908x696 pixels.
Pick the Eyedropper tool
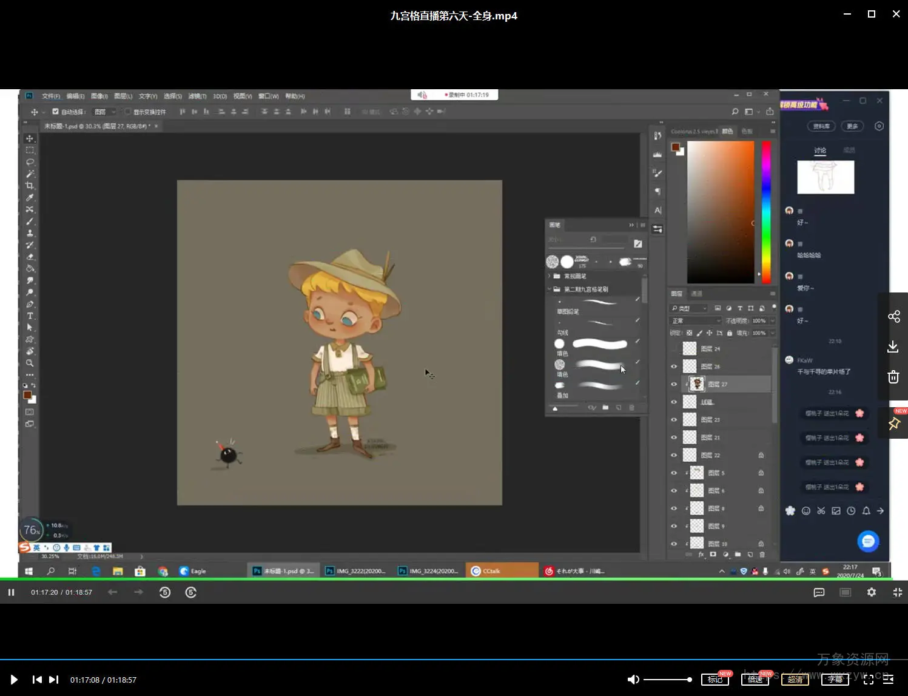pyautogui.click(x=30, y=197)
